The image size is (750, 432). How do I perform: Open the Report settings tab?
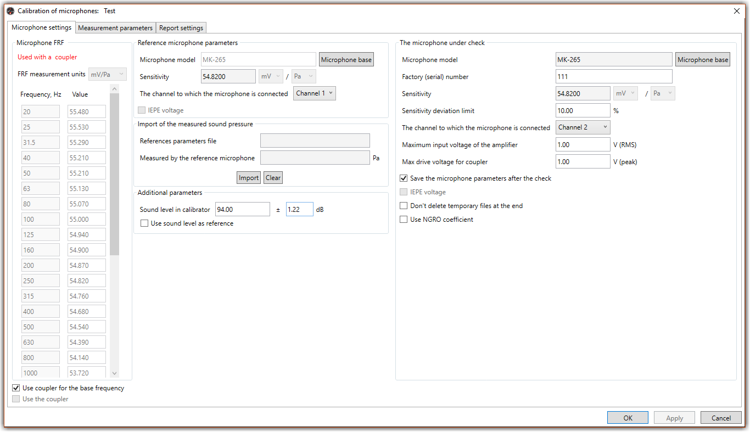181,28
